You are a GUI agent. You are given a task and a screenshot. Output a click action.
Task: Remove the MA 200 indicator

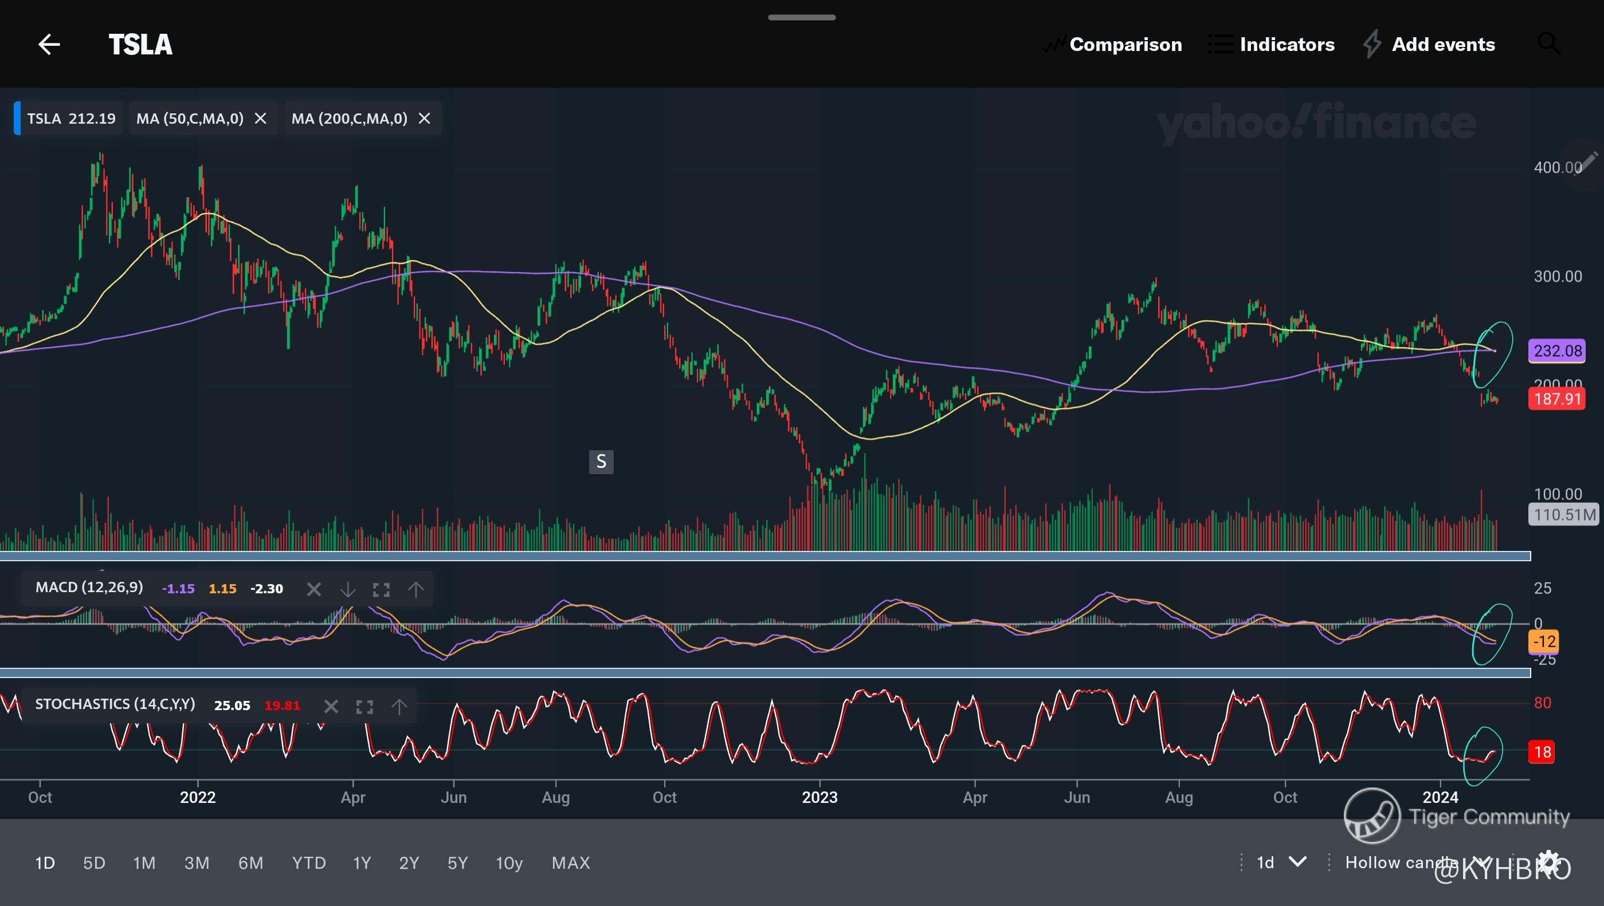click(x=425, y=118)
